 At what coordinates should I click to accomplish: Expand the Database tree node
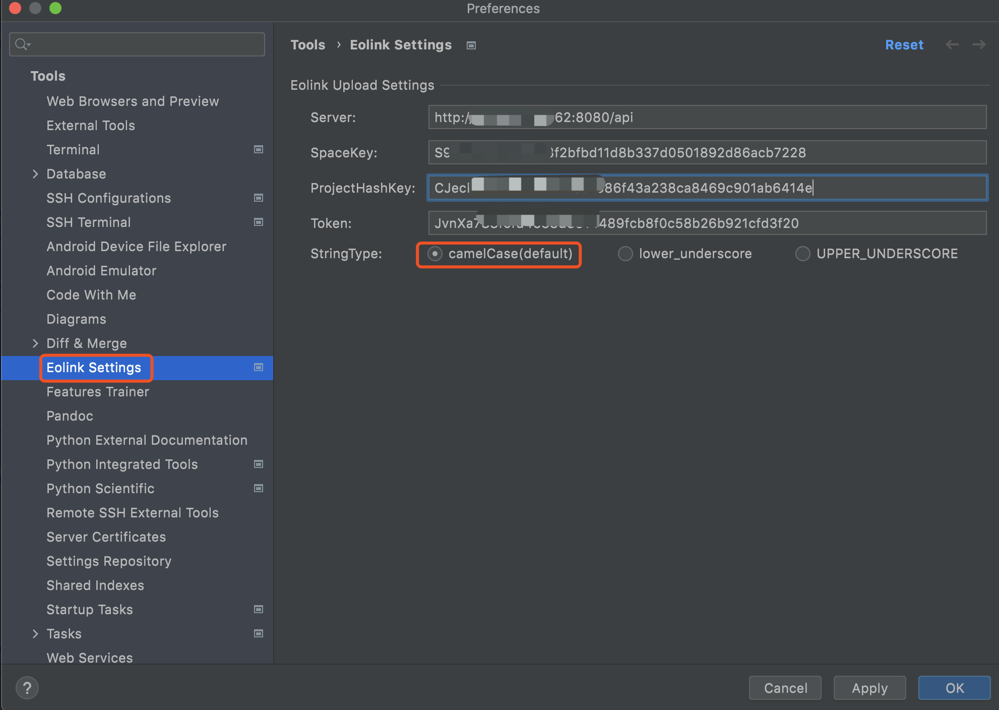pyautogui.click(x=35, y=174)
